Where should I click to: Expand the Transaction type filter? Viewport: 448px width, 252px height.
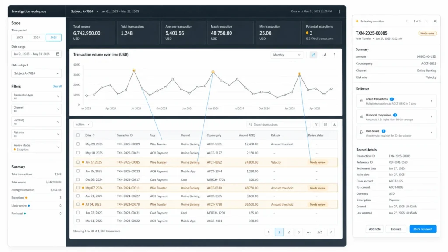pyautogui.click(x=37, y=96)
